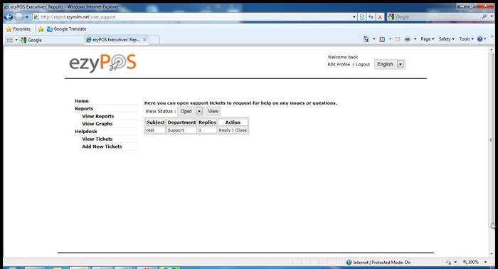Click the address bar URL field

pyautogui.click(x=192, y=17)
